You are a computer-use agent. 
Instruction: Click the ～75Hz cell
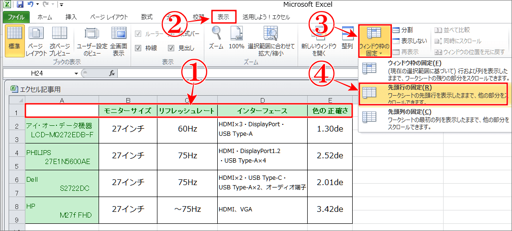pyautogui.click(x=187, y=209)
